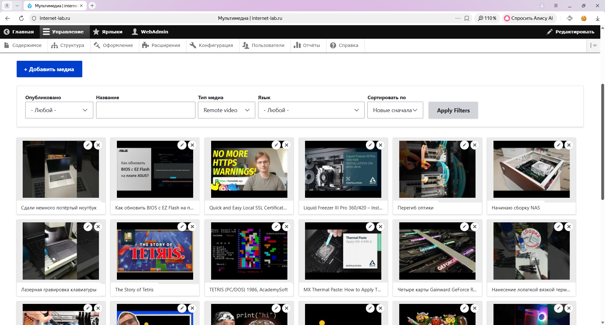The image size is (605, 325).
Task: Click the 'Добавить медиа' button
Action: 49,69
